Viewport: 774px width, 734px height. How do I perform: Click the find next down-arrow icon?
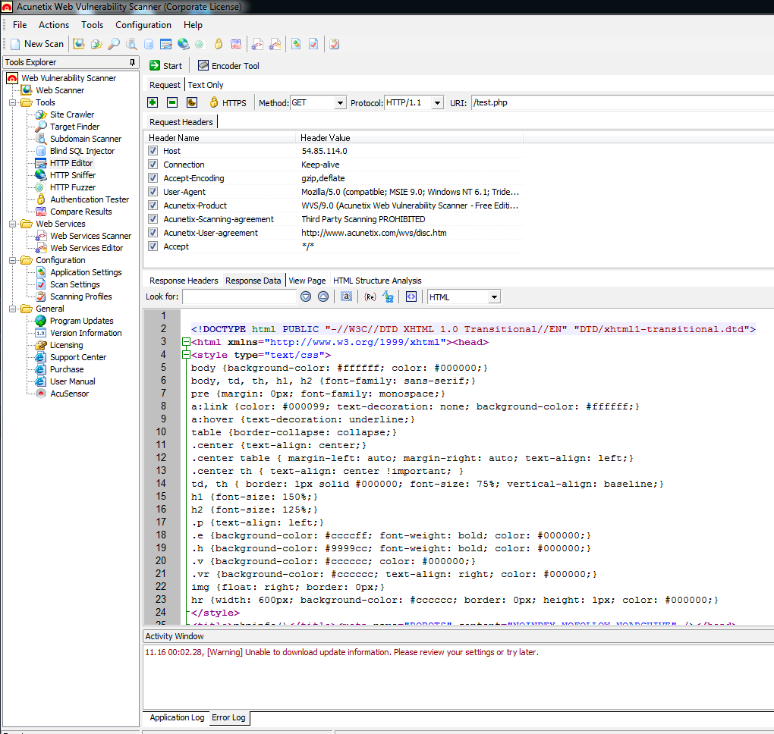pyautogui.click(x=306, y=297)
